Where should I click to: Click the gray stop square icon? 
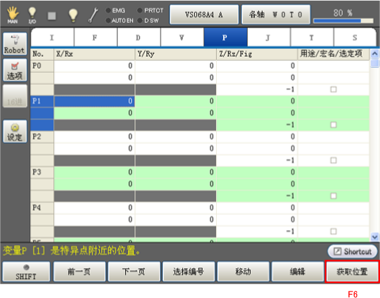coord(51,16)
